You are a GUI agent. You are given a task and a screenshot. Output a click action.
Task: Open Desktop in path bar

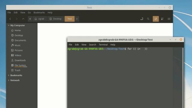pyautogui.click(x=56, y=19)
